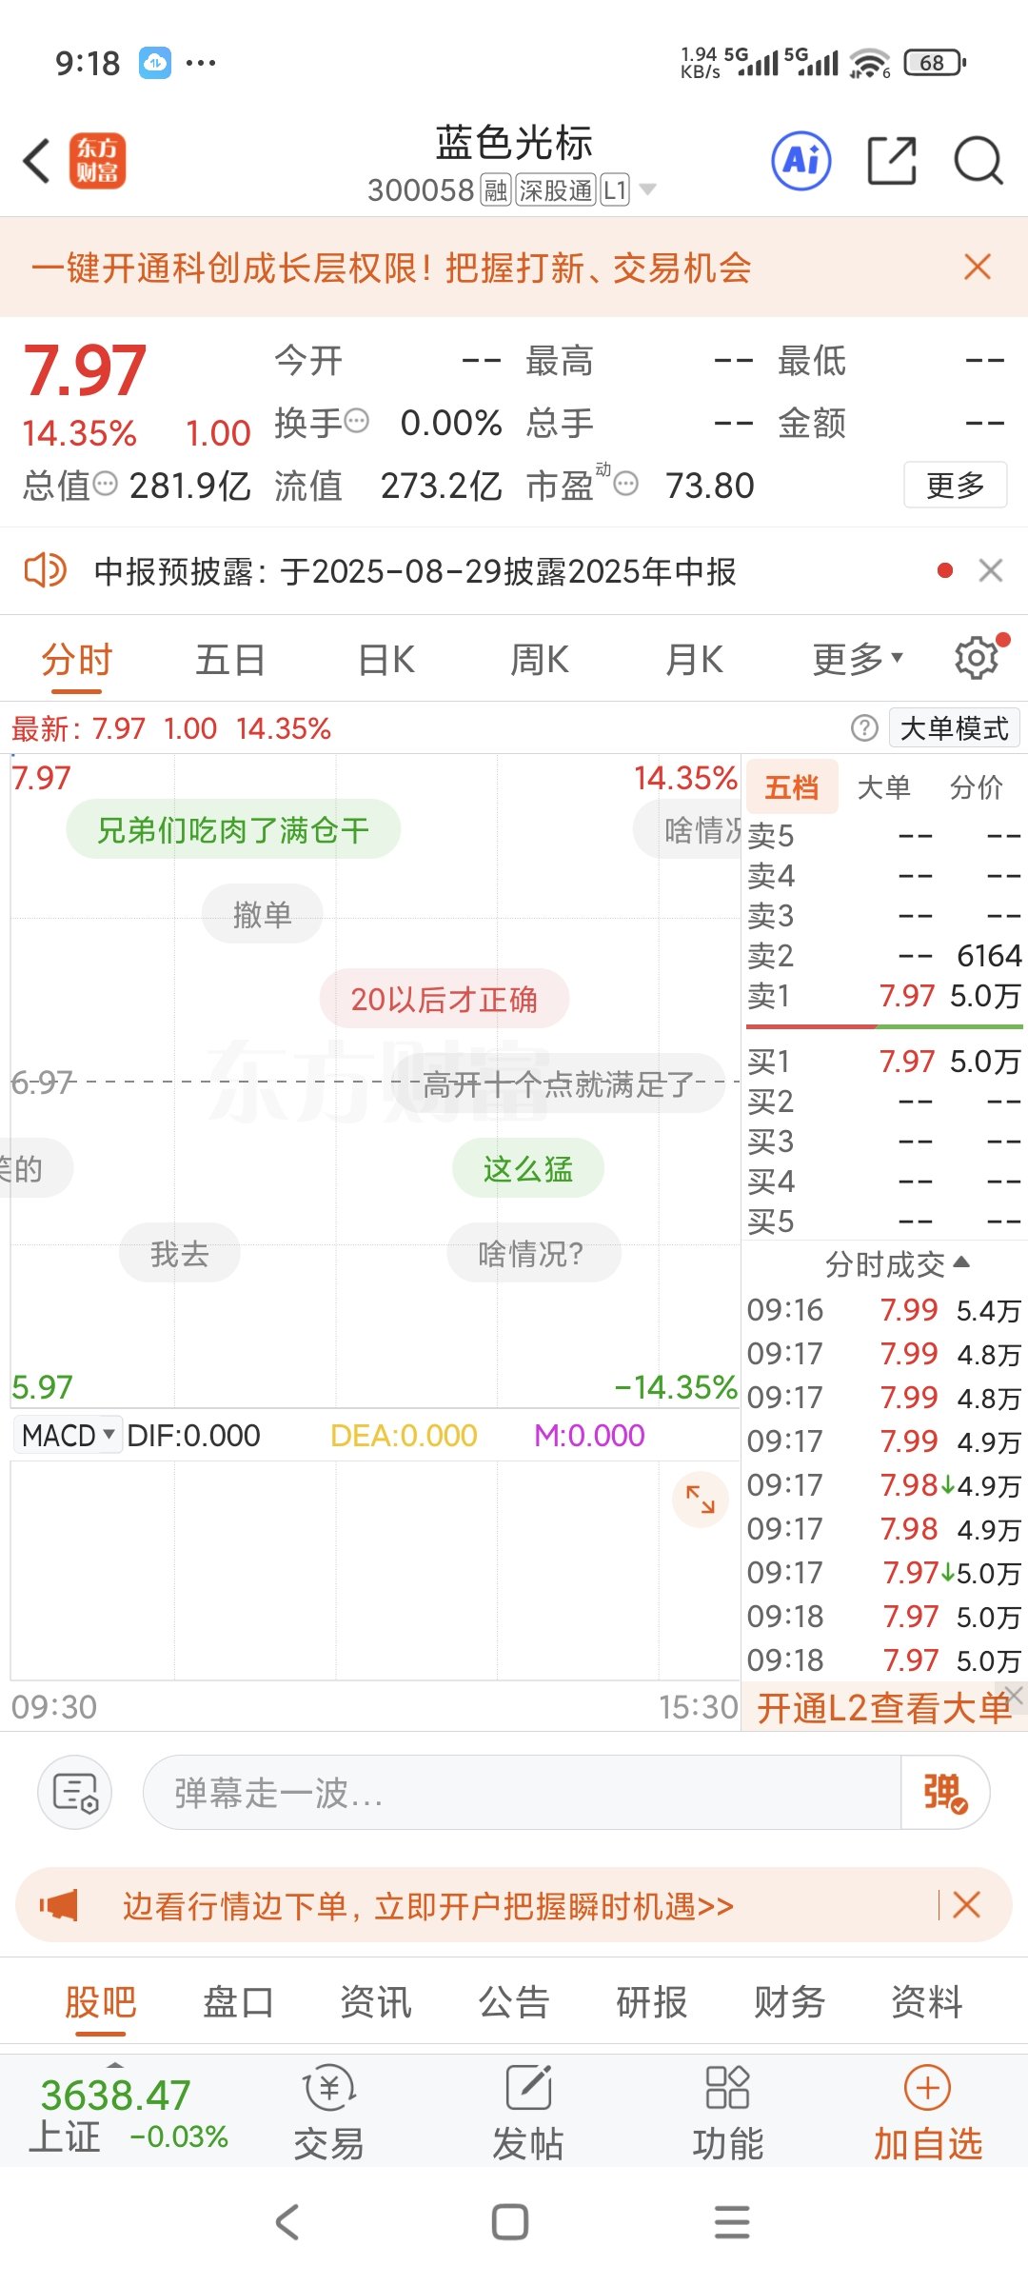Tap the 总值 info bubble icon
Viewport: 1028px width, 2285px height.
(x=106, y=484)
